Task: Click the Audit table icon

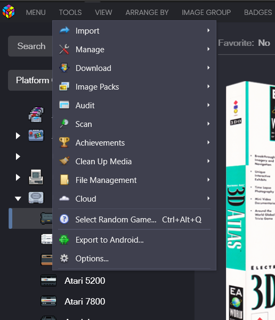Action: (64, 105)
